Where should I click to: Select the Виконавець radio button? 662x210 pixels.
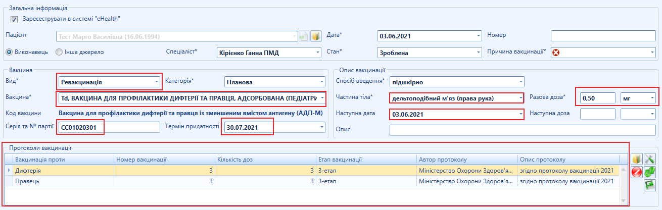9,51
